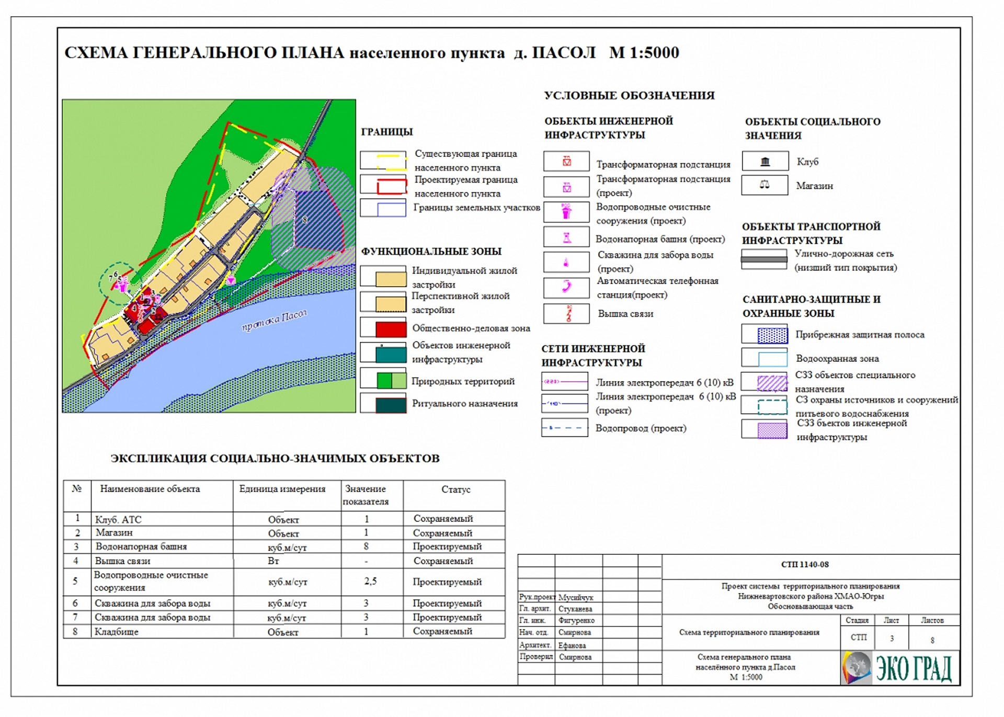Click cemetery marker 8 on the map
This screenshot has width=1004, height=717.
pos(305,220)
